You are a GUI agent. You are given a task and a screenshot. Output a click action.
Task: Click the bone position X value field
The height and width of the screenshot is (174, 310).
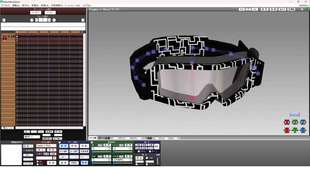tap(117, 138)
